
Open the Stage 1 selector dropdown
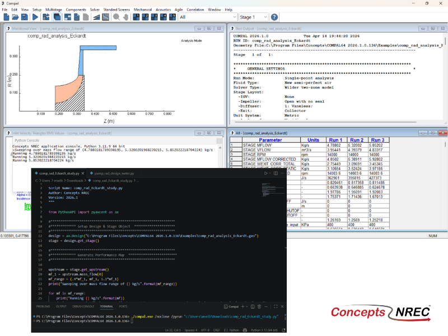pyautogui.click(x=254, y=17)
